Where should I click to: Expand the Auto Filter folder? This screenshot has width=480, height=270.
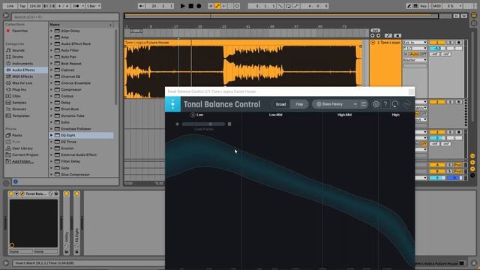[52, 50]
